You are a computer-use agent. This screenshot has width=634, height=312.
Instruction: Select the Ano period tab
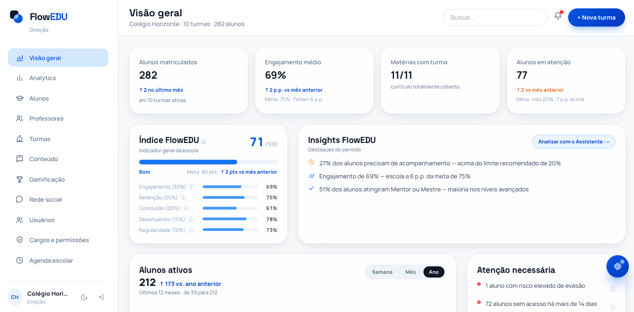pos(434,272)
